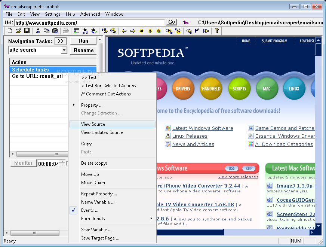Open a file using the folder icon
Screen dimensions: 326x247
[x=18, y=31]
